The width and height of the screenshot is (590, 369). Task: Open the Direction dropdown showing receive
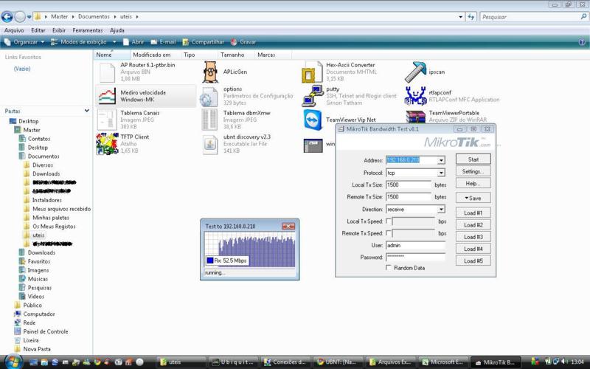pyautogui.click(x=441, y=210)
